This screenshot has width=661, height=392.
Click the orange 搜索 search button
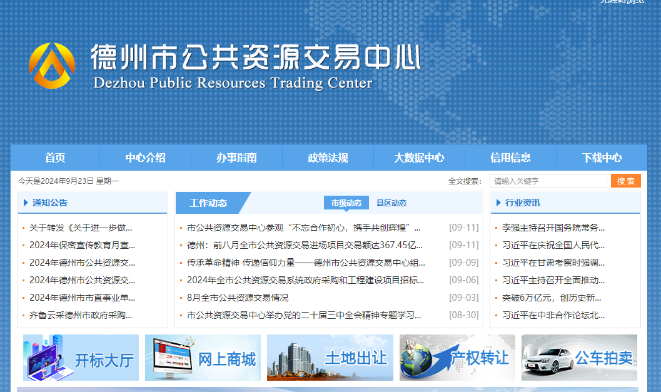point(625,181)
